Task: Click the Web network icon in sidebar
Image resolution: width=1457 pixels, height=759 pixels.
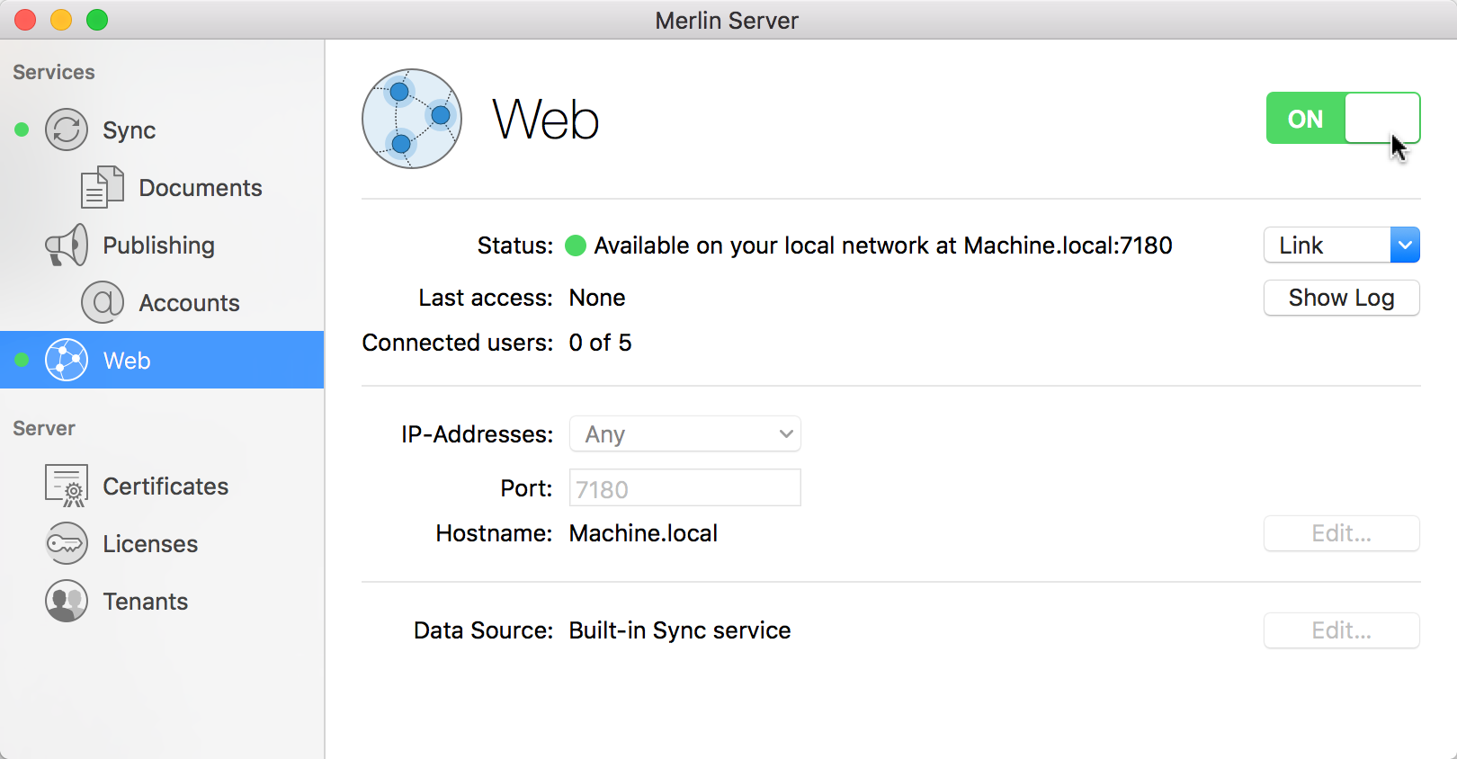Action: pyautogui.click(x=67, y=360)
